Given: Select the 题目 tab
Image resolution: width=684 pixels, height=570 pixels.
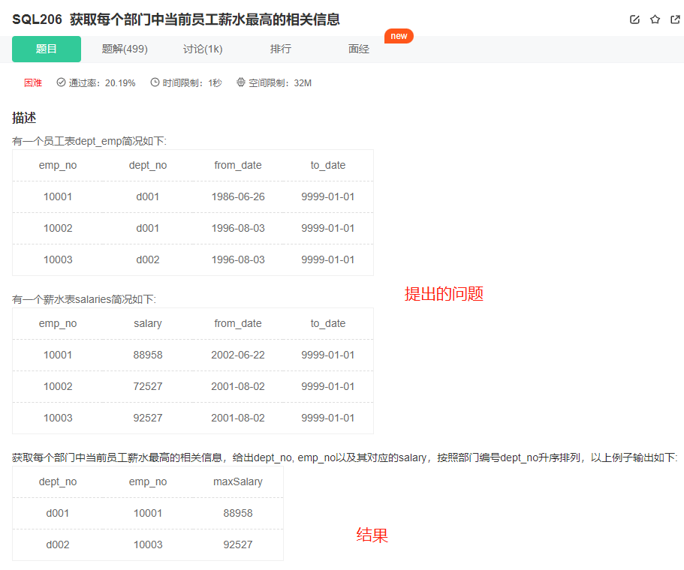Looking at the screenshot, I should (47, 49).
